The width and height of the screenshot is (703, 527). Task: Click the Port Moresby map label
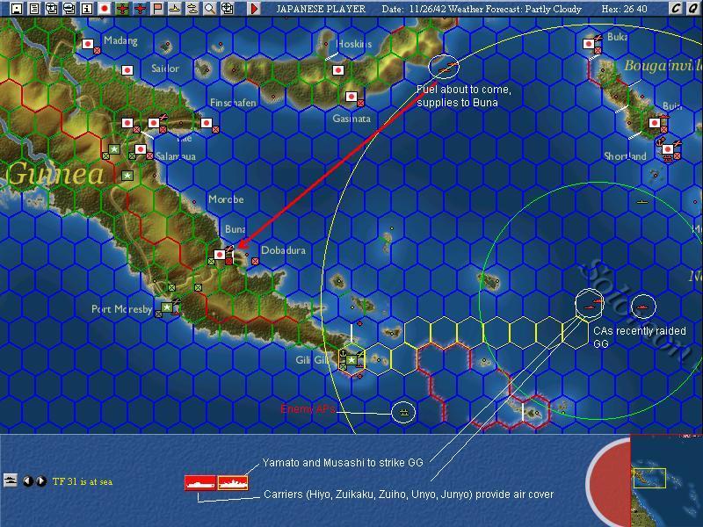pyautogui.click(x=121, y=309)
